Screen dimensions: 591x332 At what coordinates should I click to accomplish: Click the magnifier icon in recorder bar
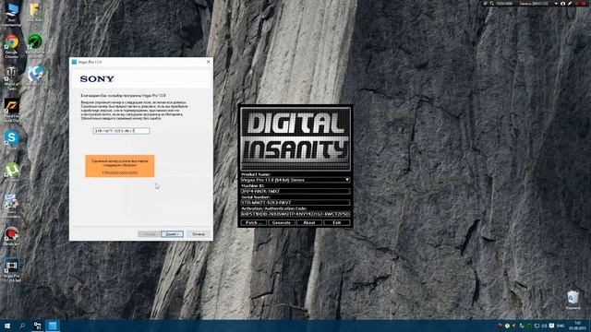click(x=492, y=4)
